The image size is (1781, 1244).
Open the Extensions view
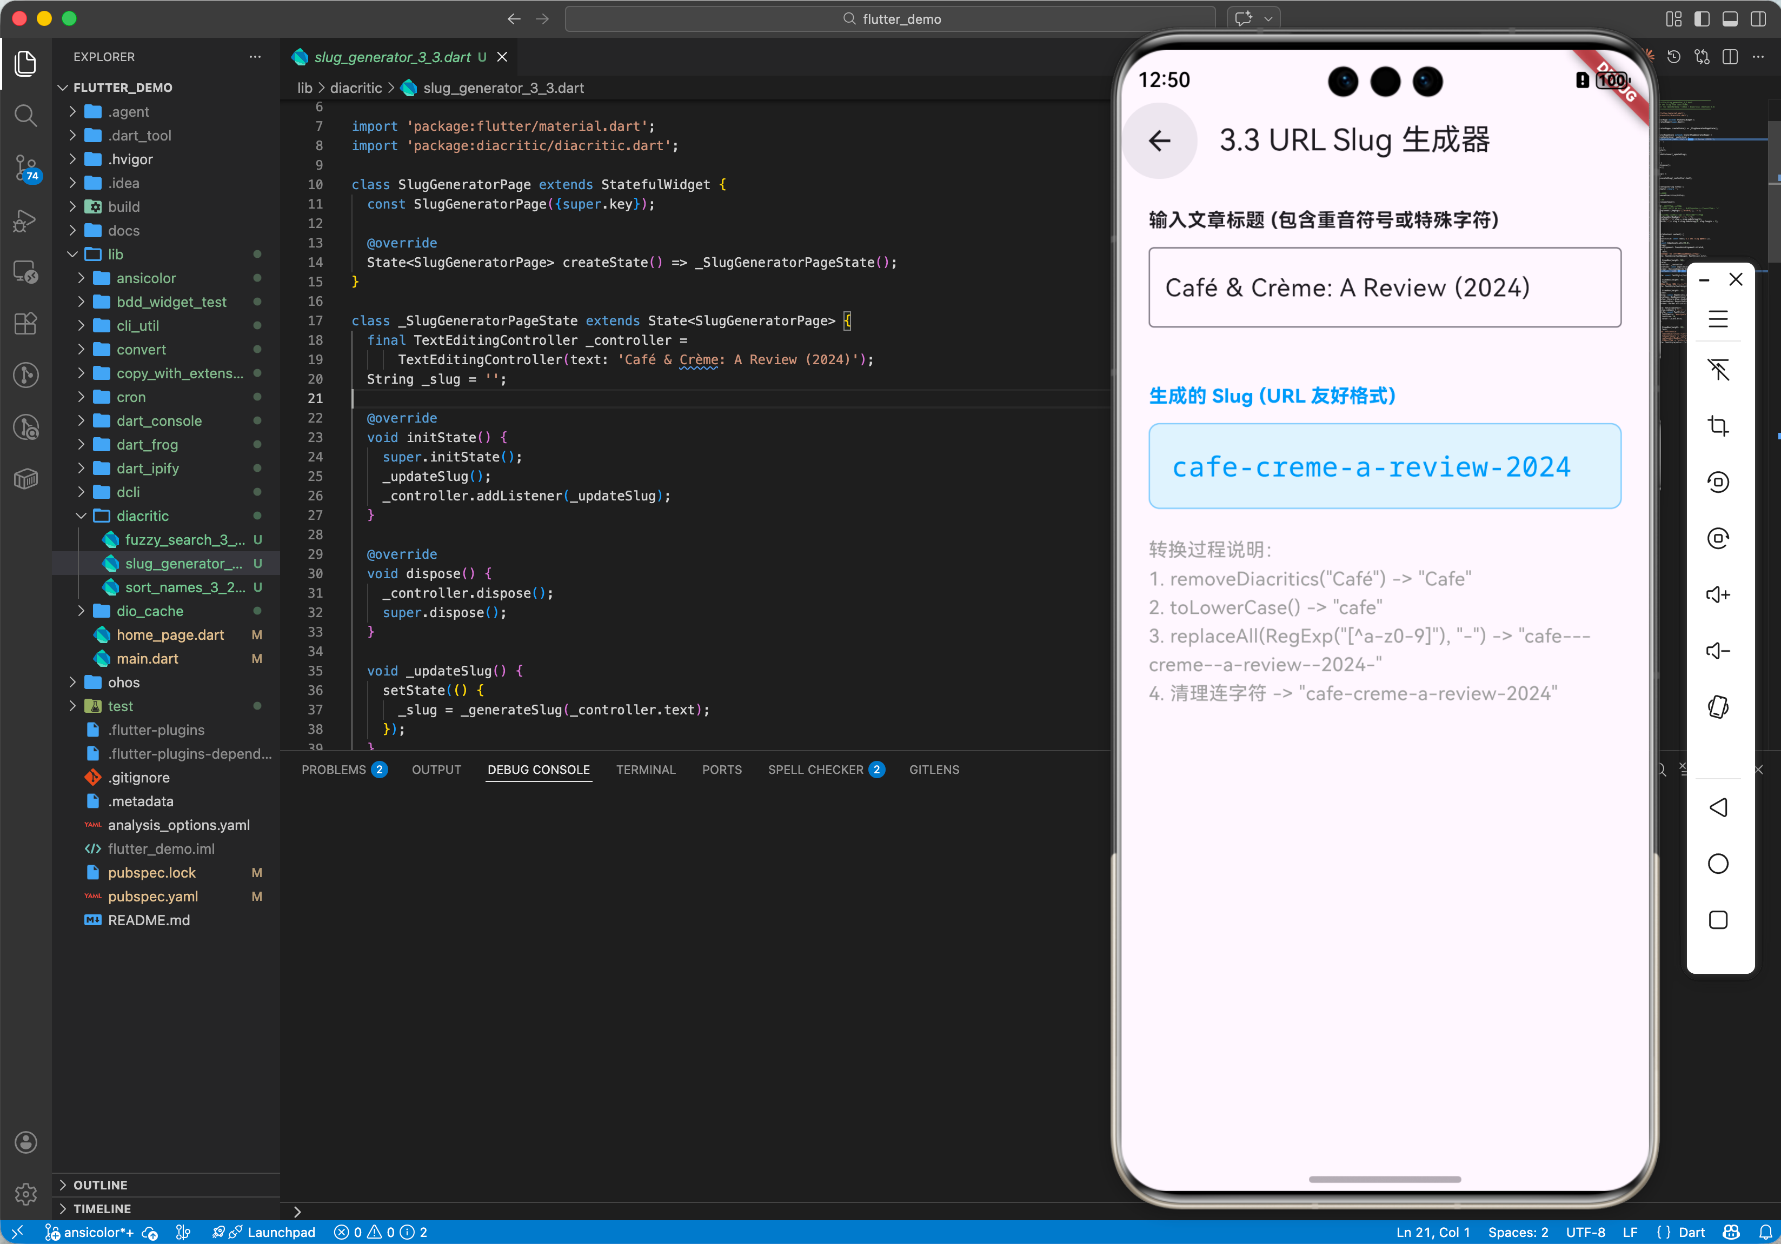tap(25, 324)
